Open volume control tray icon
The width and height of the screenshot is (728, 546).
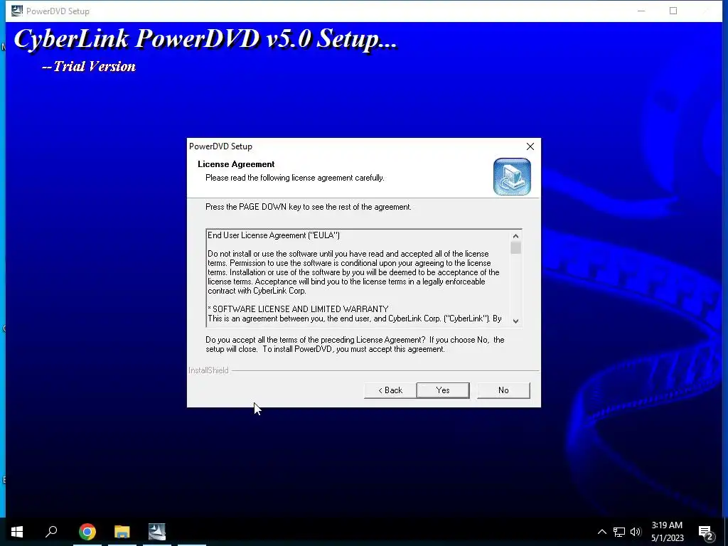pyautogui.click(x=636, y=532)
